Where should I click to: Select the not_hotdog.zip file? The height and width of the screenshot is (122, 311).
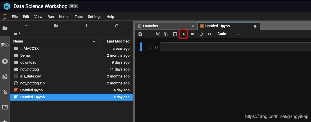(71, 83)
